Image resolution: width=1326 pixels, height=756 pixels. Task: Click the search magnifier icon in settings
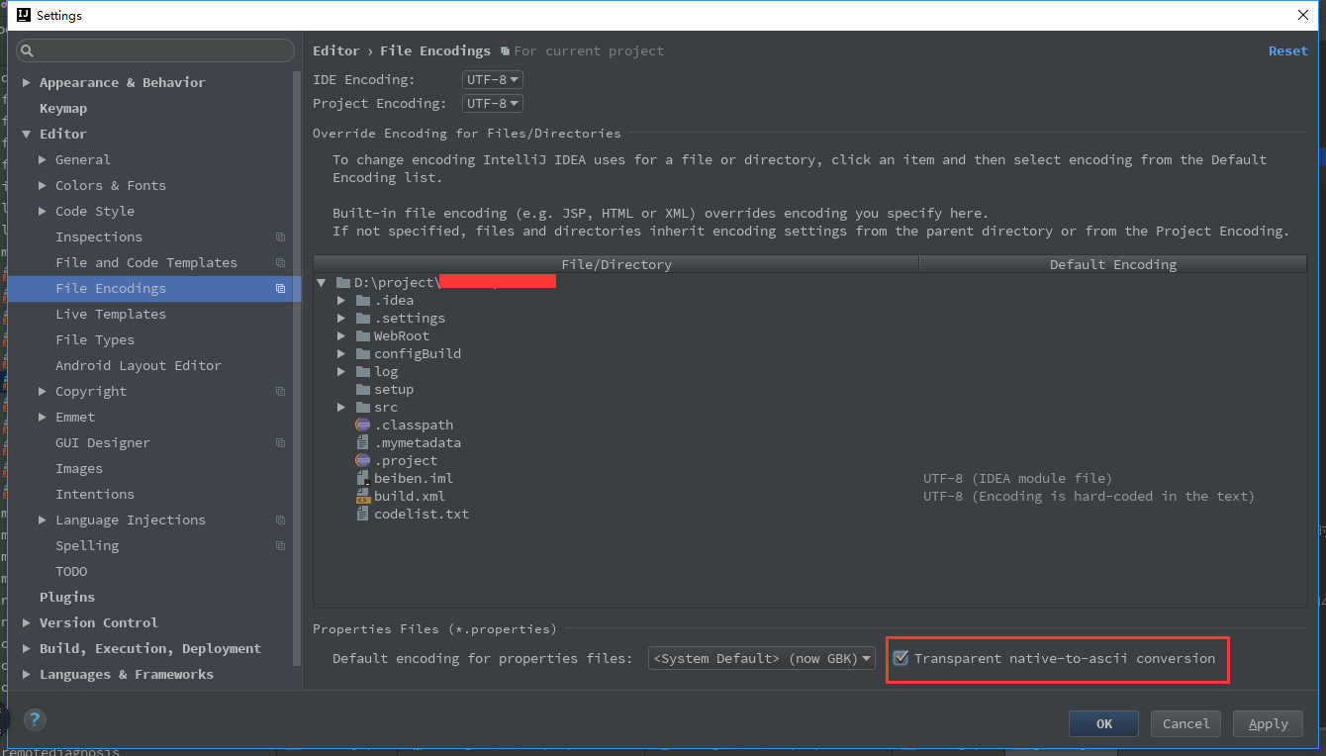point(28,50)
